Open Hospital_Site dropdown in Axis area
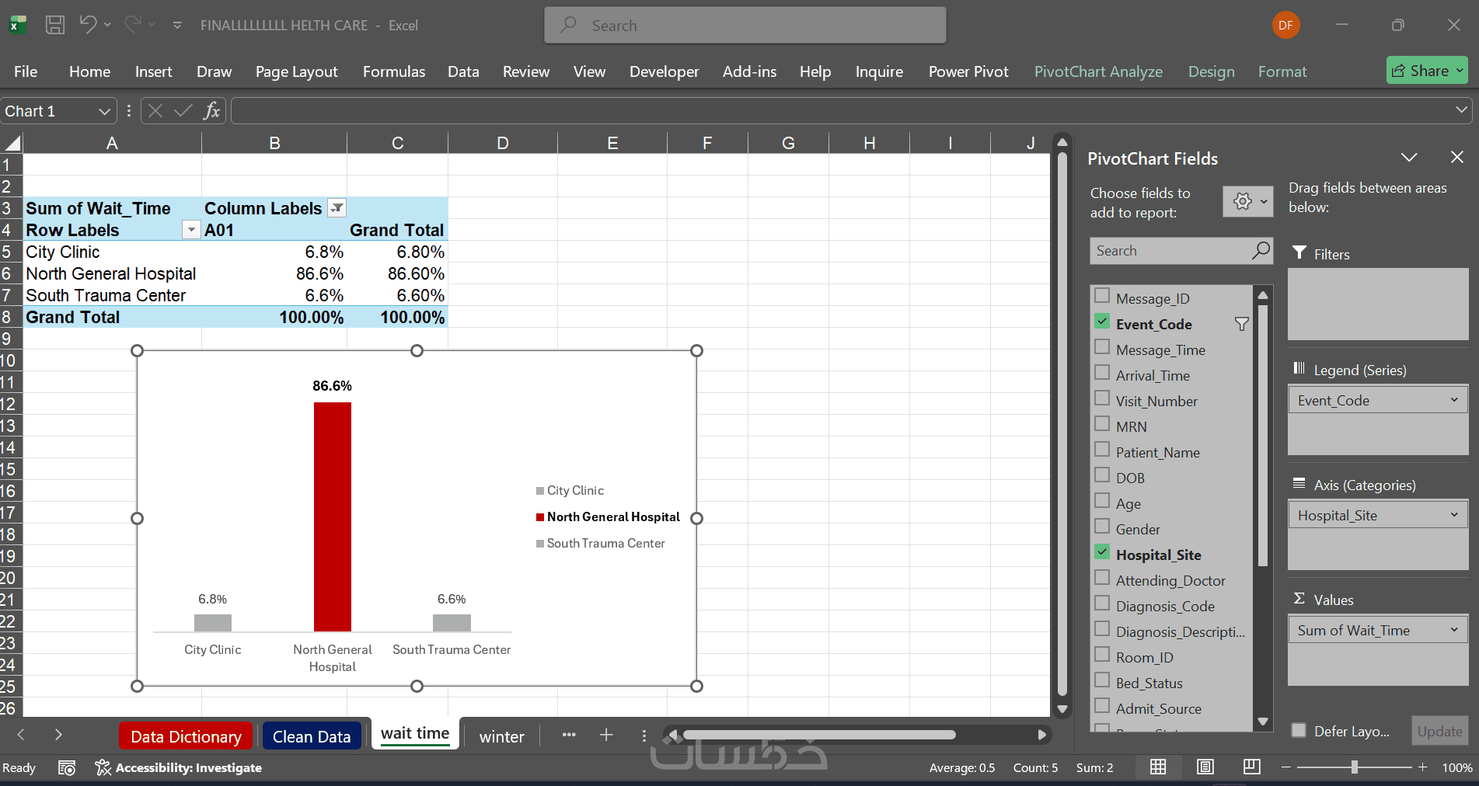The width and height of the screenshot is (1479, 786). [x=1454, y=515]
